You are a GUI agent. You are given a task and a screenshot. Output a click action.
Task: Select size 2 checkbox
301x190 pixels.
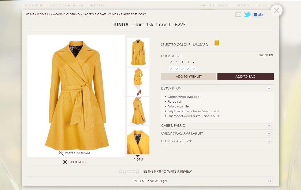[x=182, y=69]
